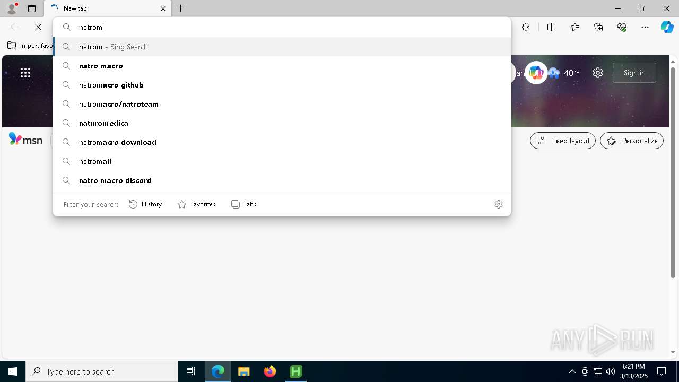Click the taskbar search box
Image resolution: width=679 pixels, height=382 pixels.
[x=102, y=371]
